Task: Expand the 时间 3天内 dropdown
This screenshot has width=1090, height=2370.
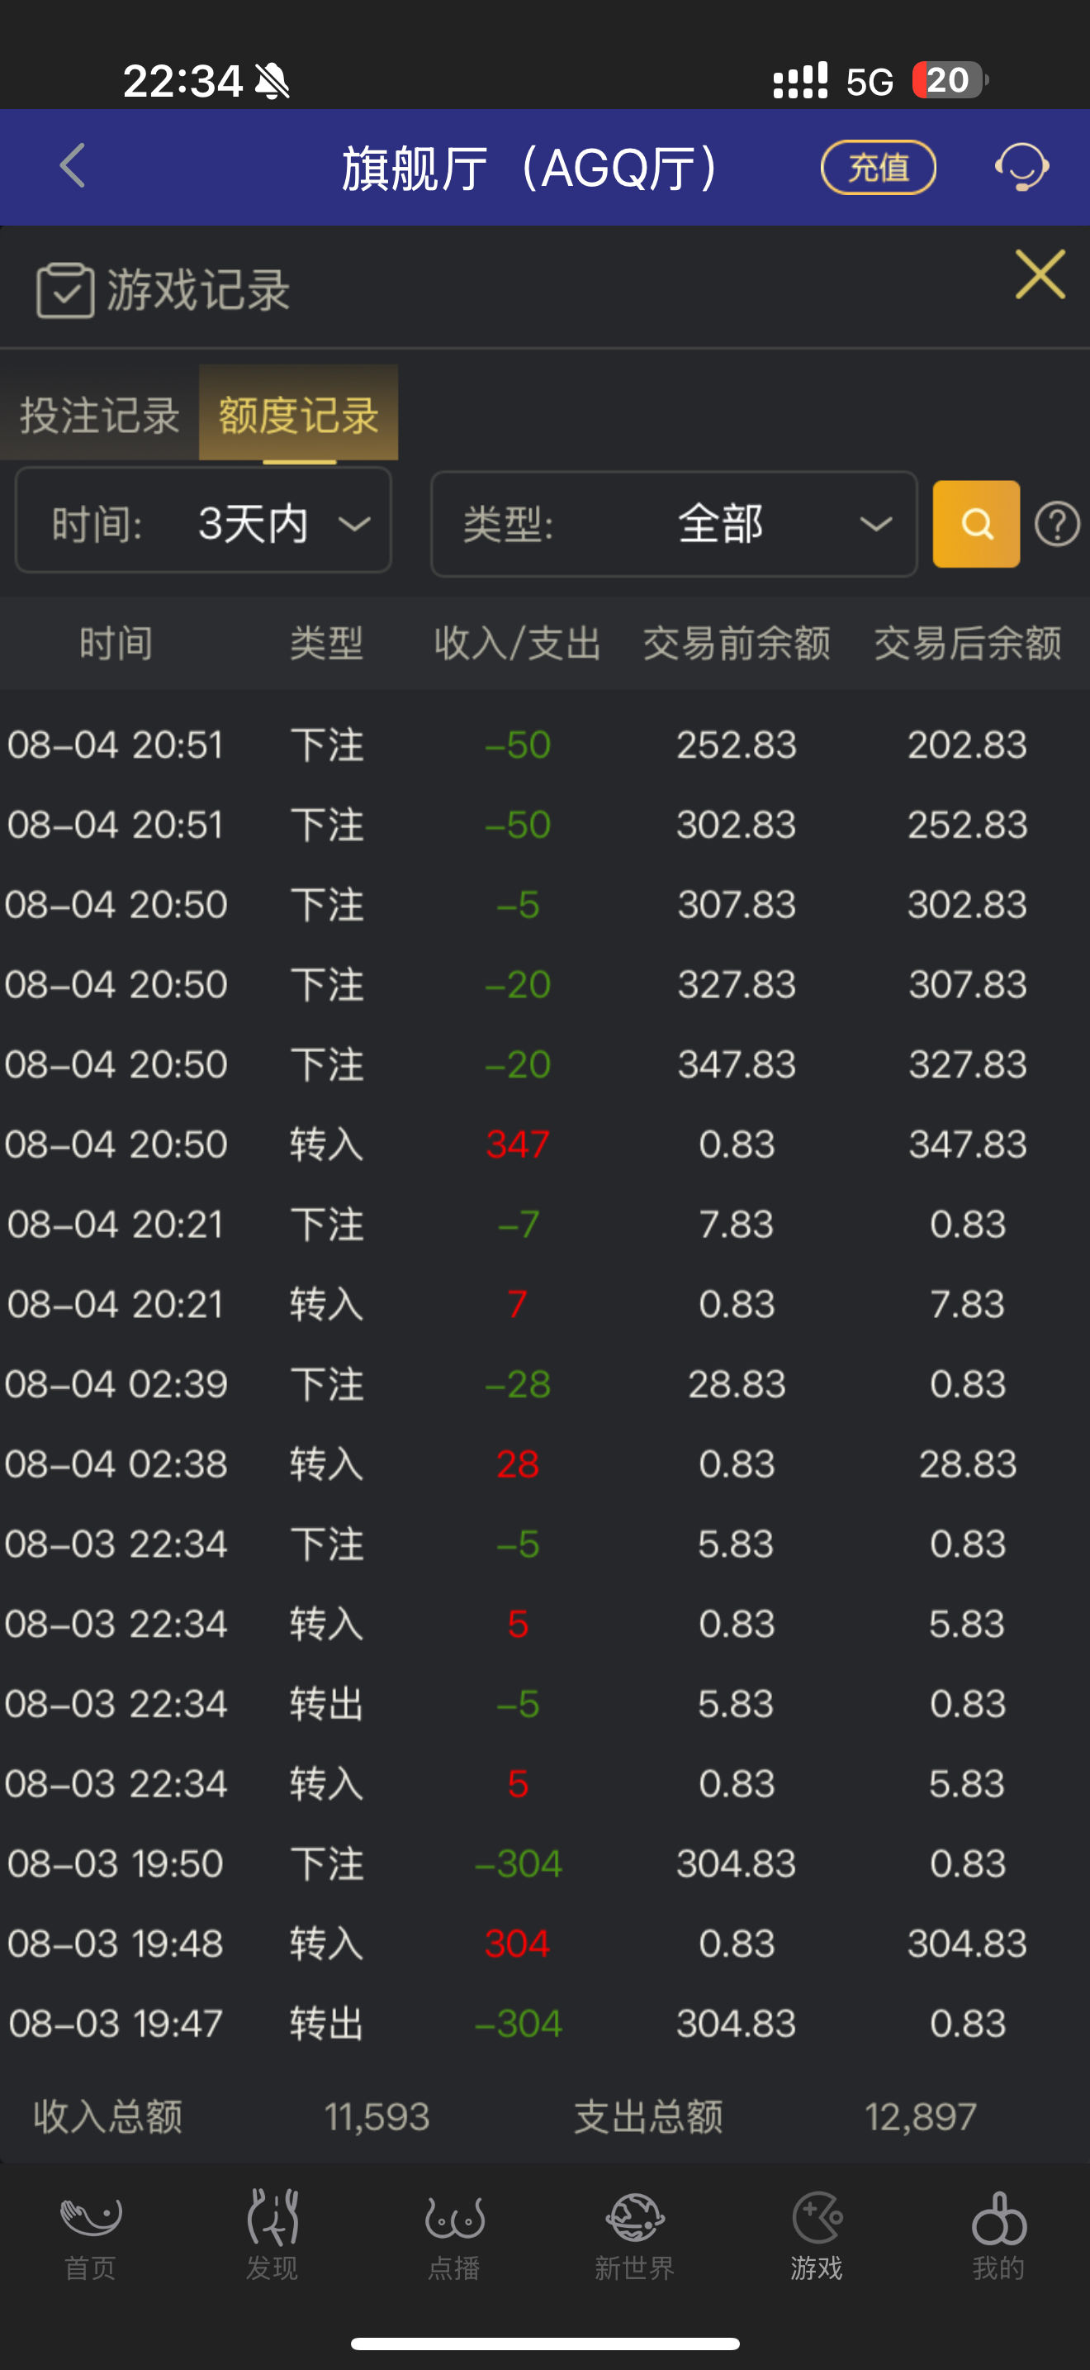Action: [x=204, y=521]
